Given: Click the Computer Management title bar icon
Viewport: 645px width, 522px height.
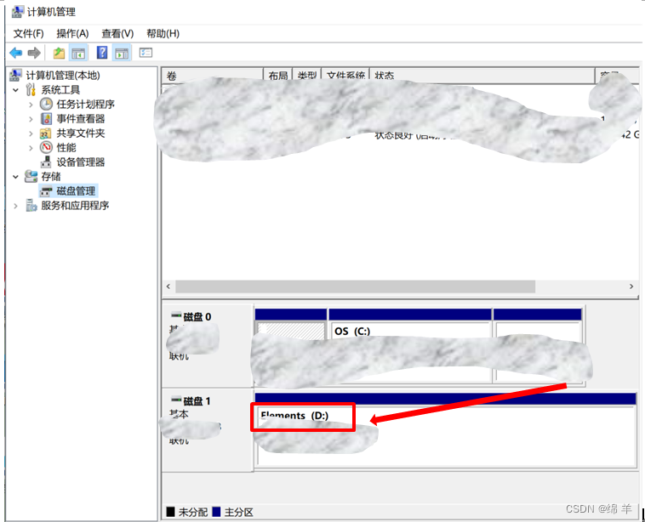Looking at the screenshot, I should [17, 12].
